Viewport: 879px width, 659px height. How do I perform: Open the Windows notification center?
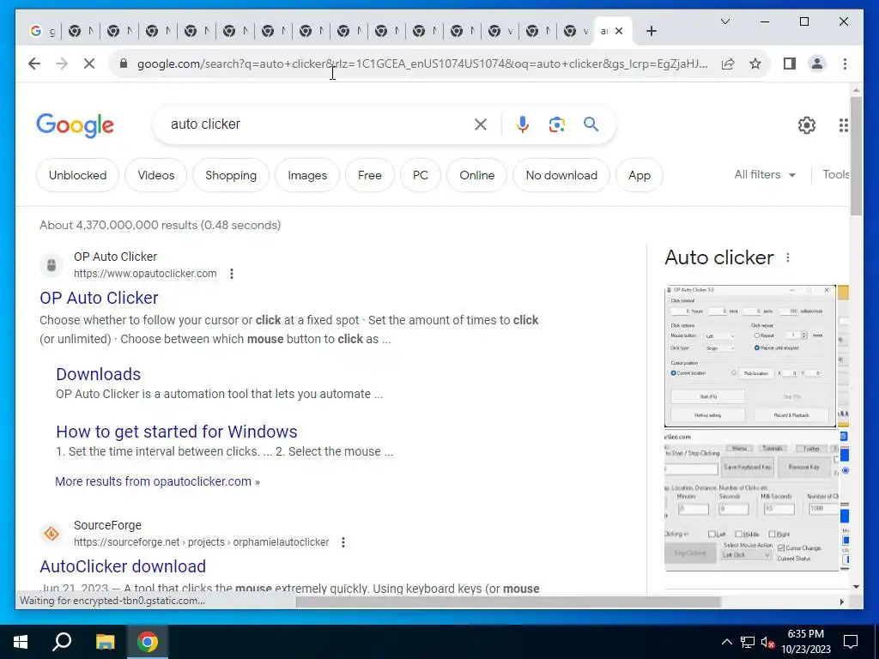tap(851, 642)
